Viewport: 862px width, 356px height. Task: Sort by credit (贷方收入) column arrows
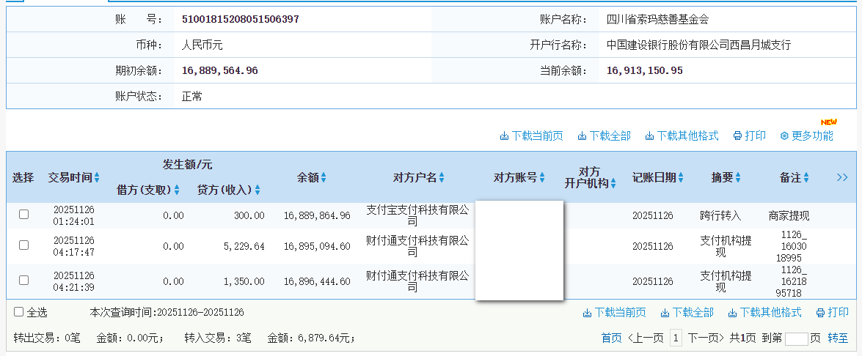pos(257,190)
